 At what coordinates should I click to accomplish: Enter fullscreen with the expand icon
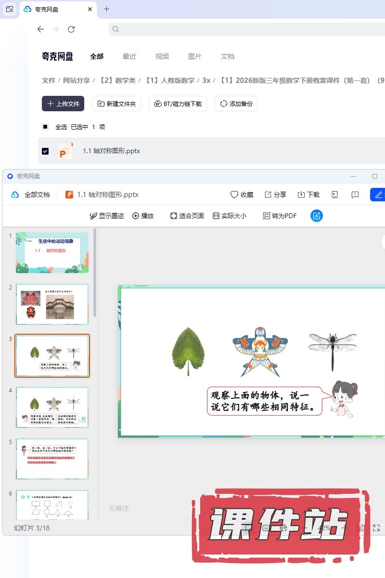(377, 528)
